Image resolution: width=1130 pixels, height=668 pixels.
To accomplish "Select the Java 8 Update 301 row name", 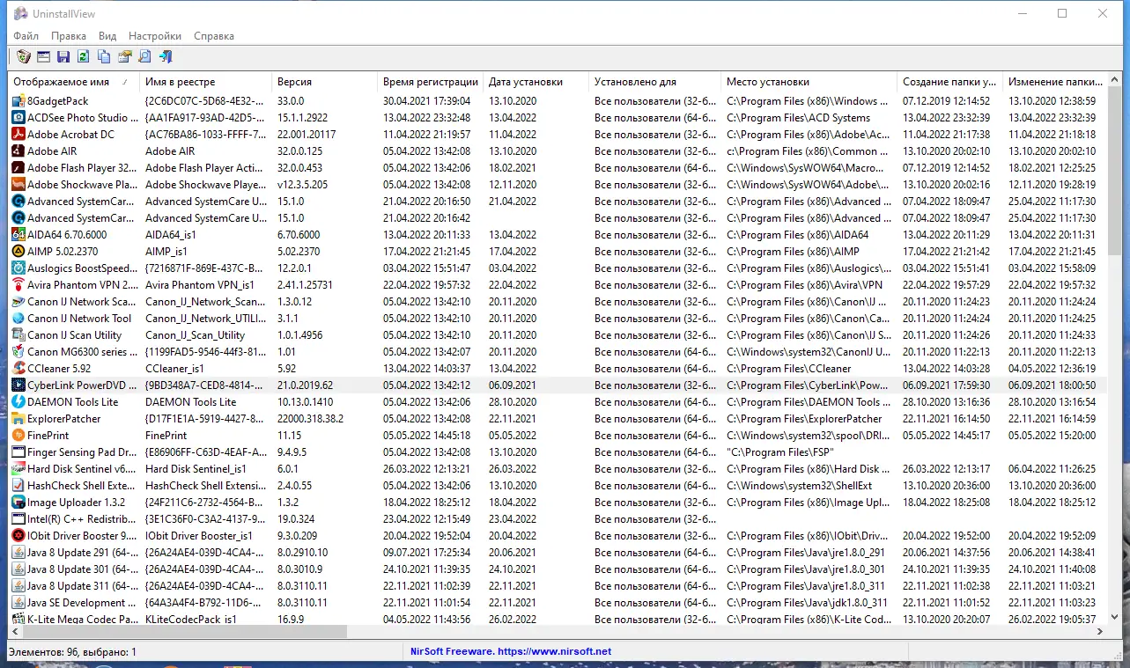I will pyautogui.click(x=83, y=569).
